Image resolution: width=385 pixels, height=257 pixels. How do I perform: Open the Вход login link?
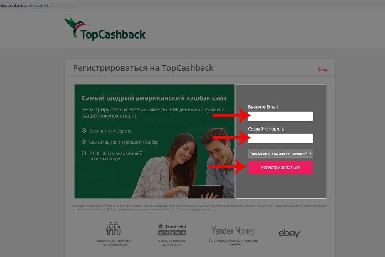pos(322,69)
